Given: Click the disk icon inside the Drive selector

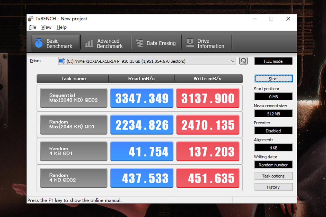Looking at the screenshot, I should 62,61.
